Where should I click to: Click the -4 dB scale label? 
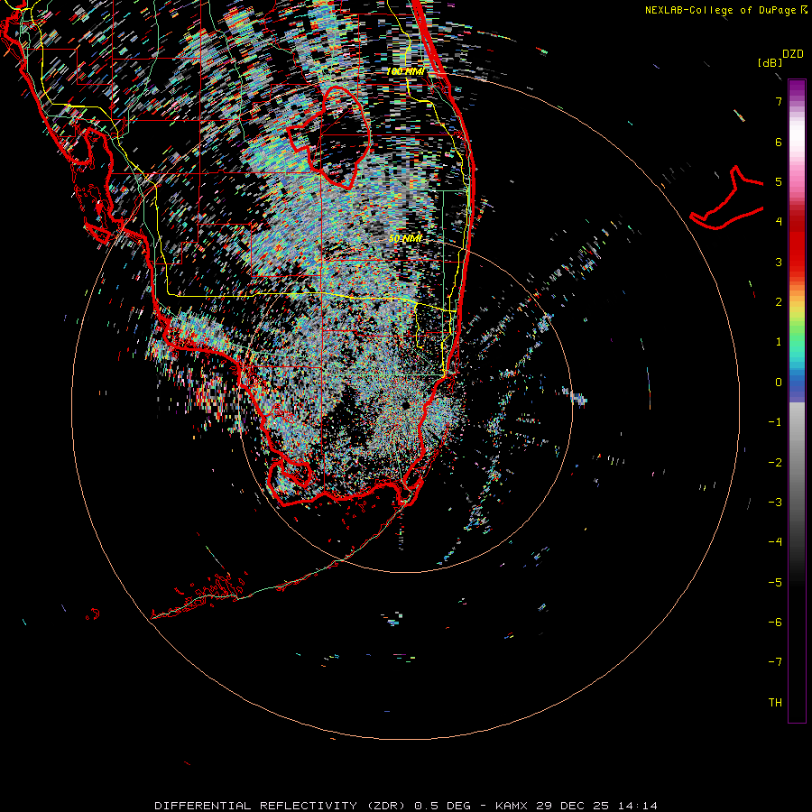click(775, 541)
